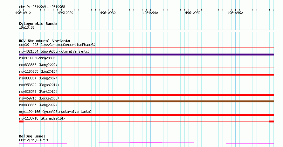Select variant nsv828578 (Park2010) label

coord(38,92)
